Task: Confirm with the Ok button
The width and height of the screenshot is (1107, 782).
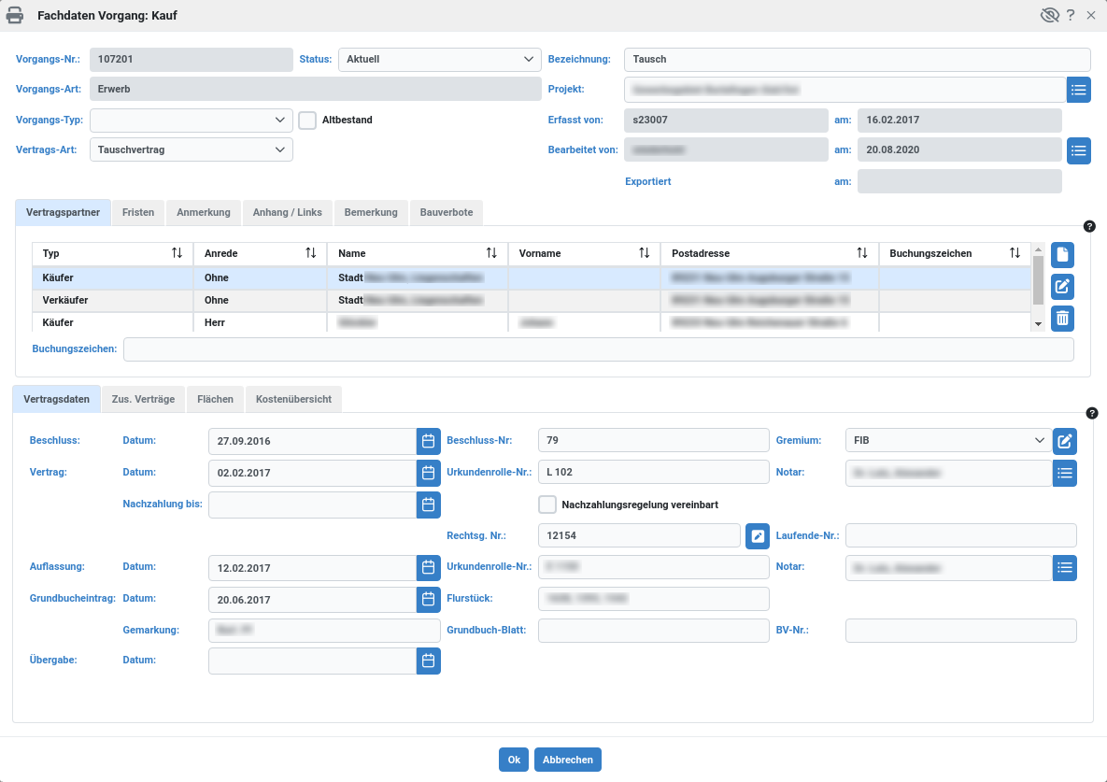Action: pos(514,760)
